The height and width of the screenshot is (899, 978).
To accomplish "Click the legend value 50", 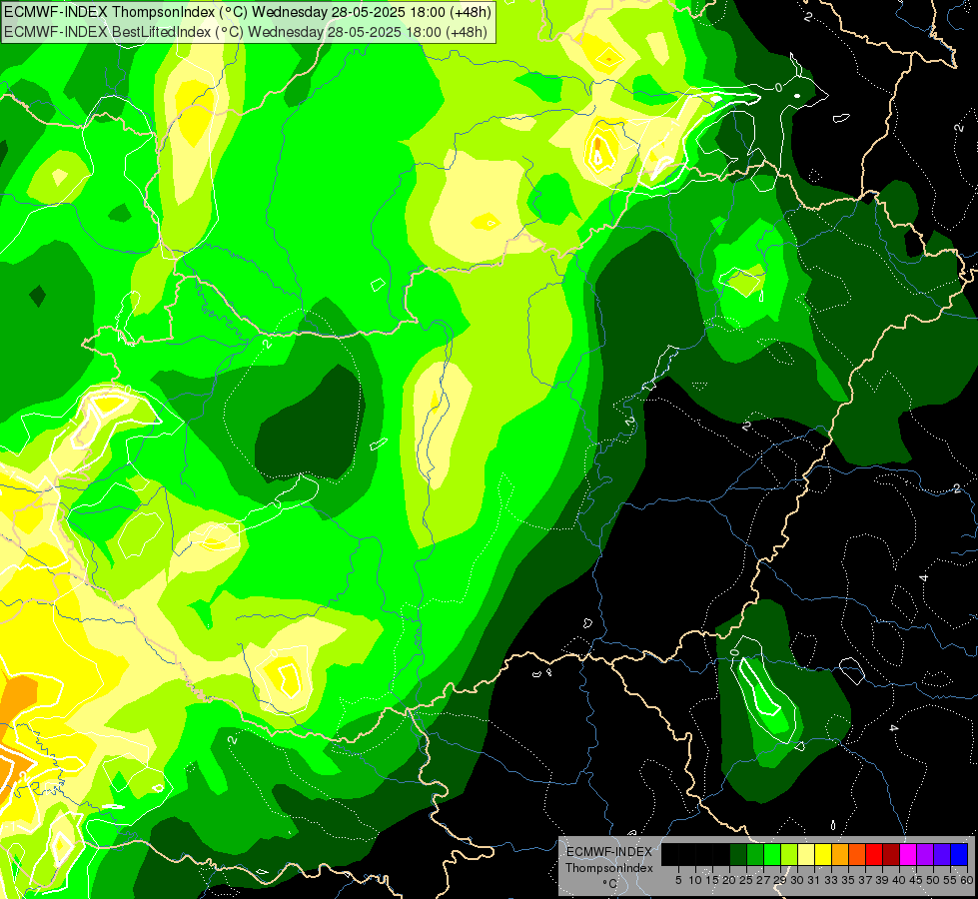I will pyautogui.click(x=934, y=880).
